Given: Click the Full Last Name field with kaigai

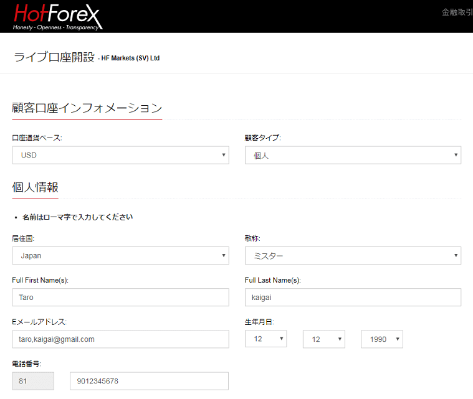Looking at the screenshot, I should click(353, 298).
